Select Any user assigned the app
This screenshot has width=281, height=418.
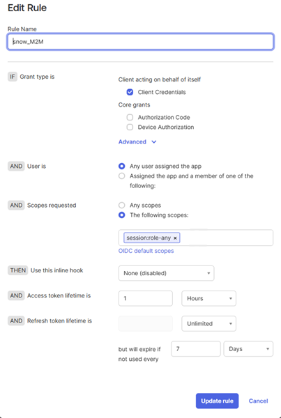coord(122,167)
